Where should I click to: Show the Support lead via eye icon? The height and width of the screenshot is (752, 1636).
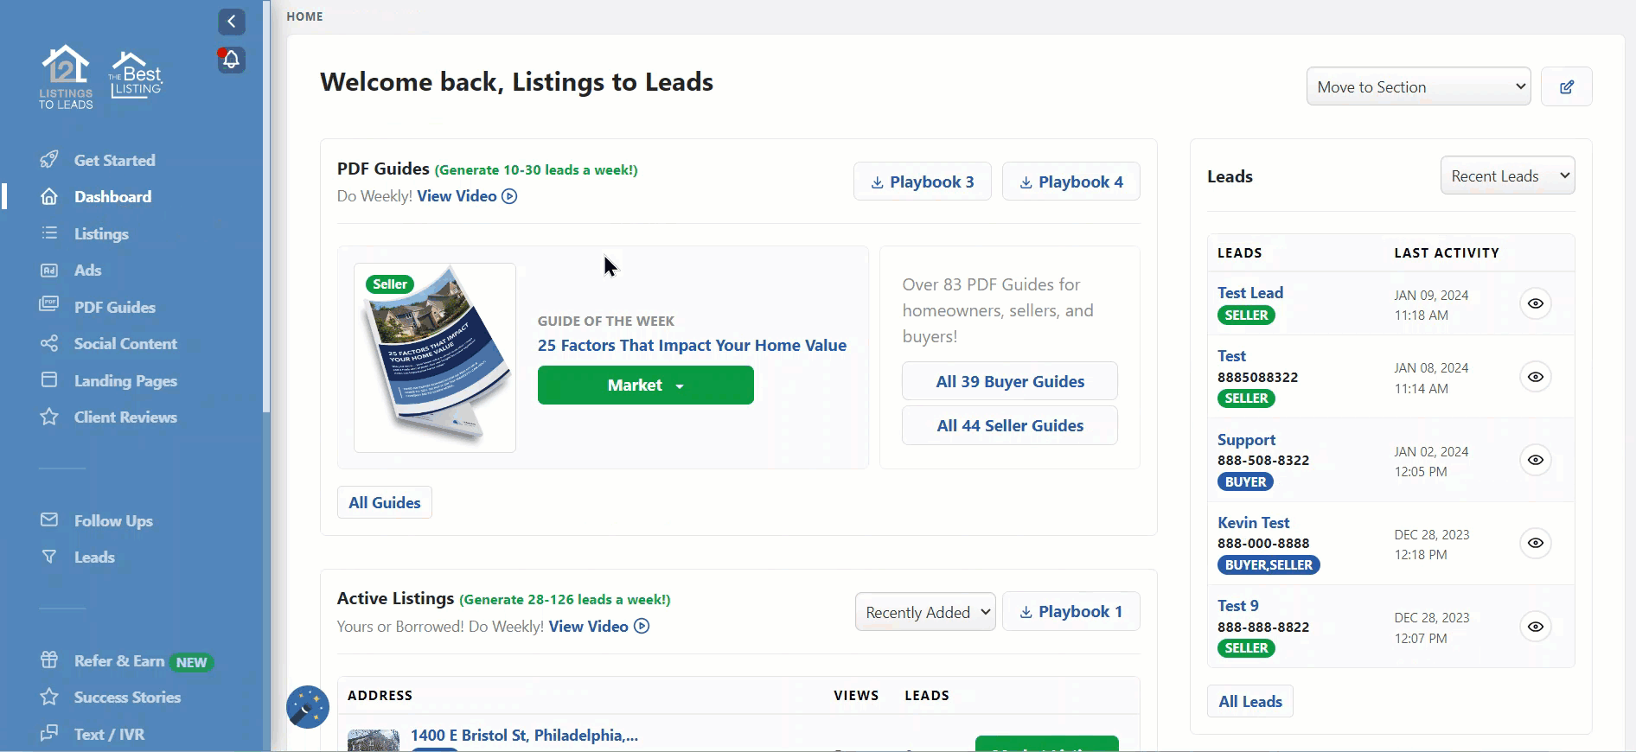pyautogui.click(x=1535, y=460)
